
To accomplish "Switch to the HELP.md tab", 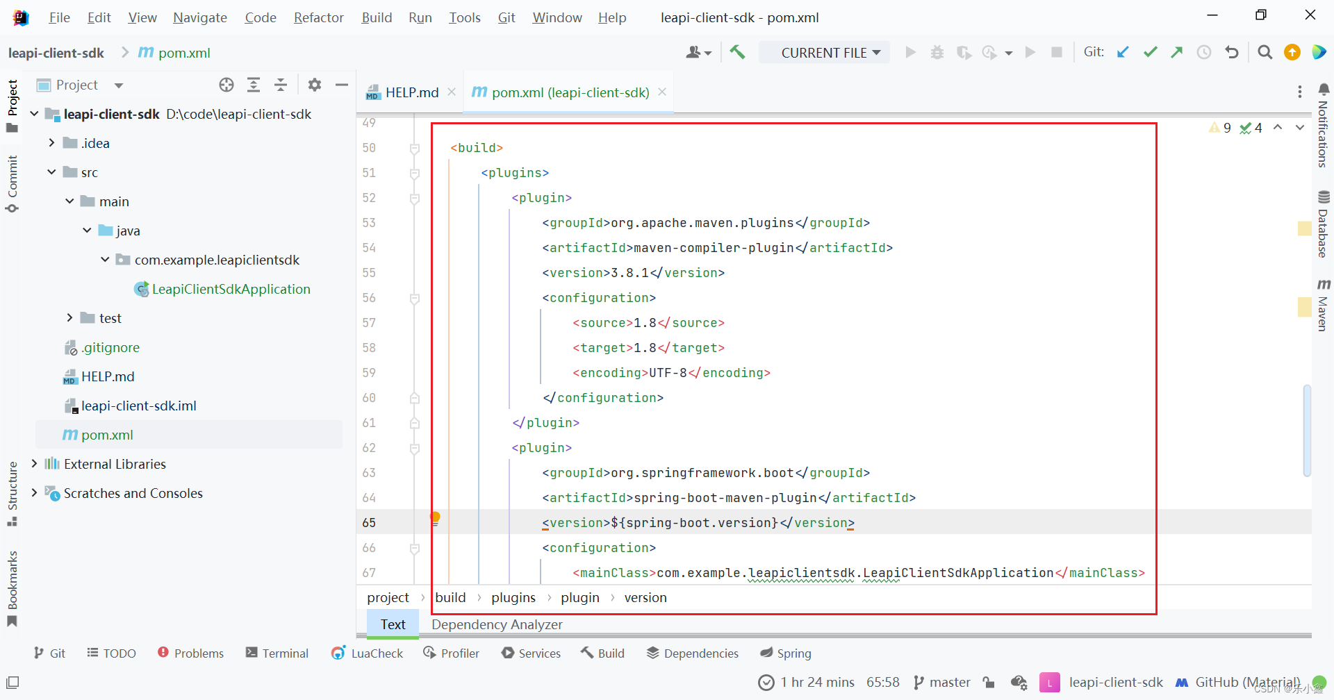I will 411,92.
